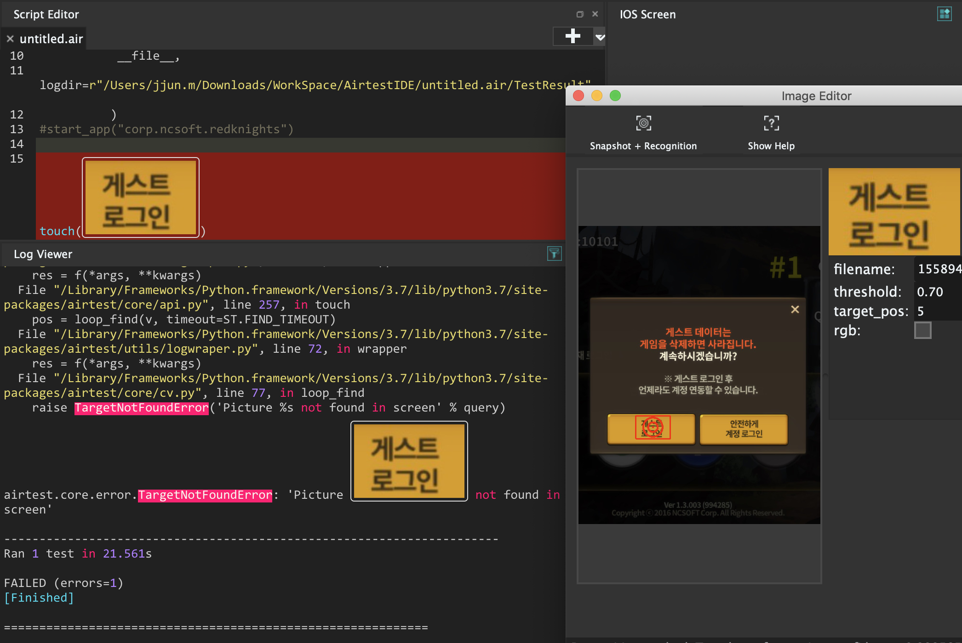Image resolution: width=962 pixels, height=643 pixels.
Task: Click the Snapshot + Recognition icon
Action: coord(643,123)
